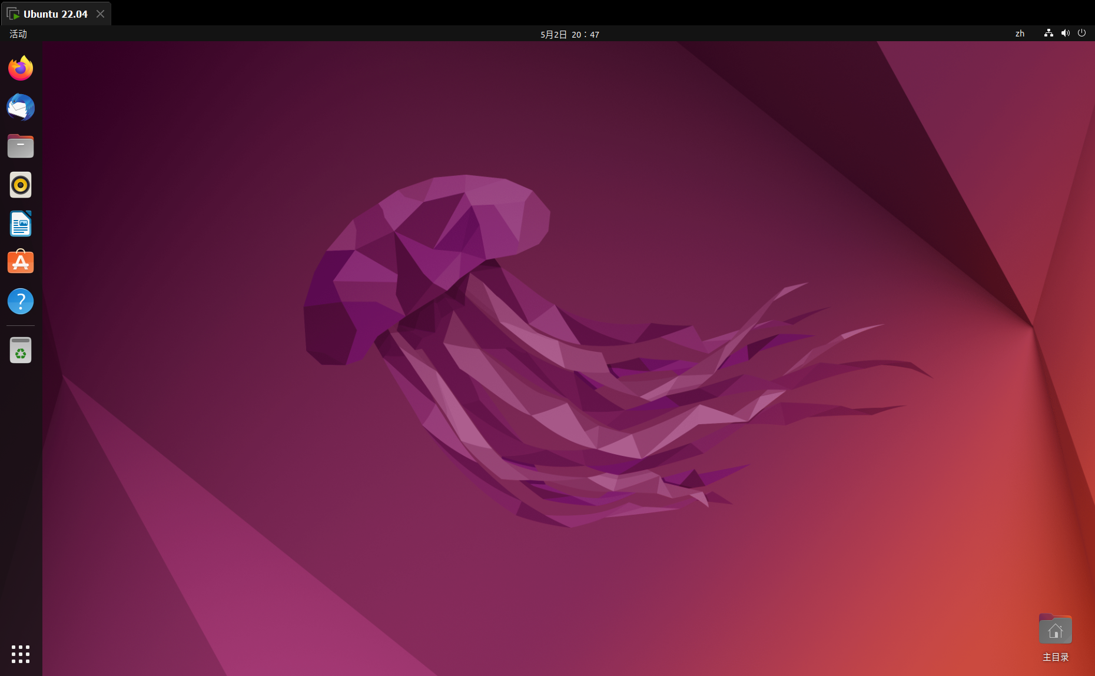Close the Ubuntu 22.04 tab
The width and height of the screenshot is (1095, 676).
pos(101,14)
